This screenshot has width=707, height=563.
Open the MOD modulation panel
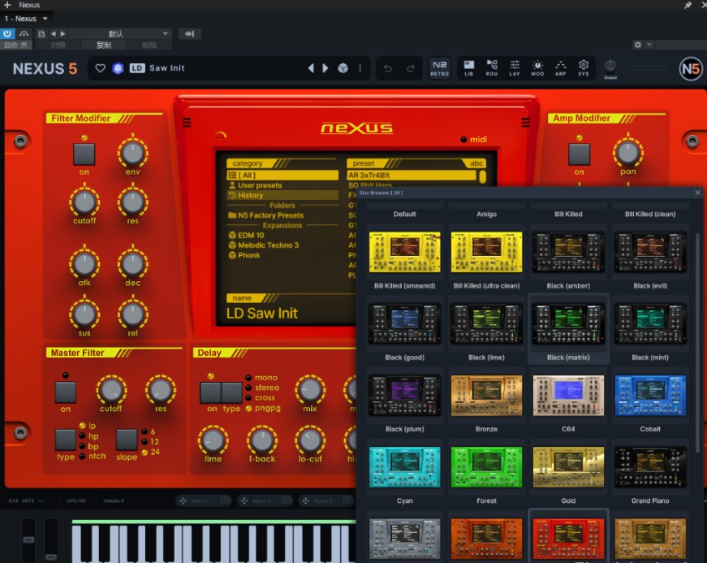coord(537,68)
